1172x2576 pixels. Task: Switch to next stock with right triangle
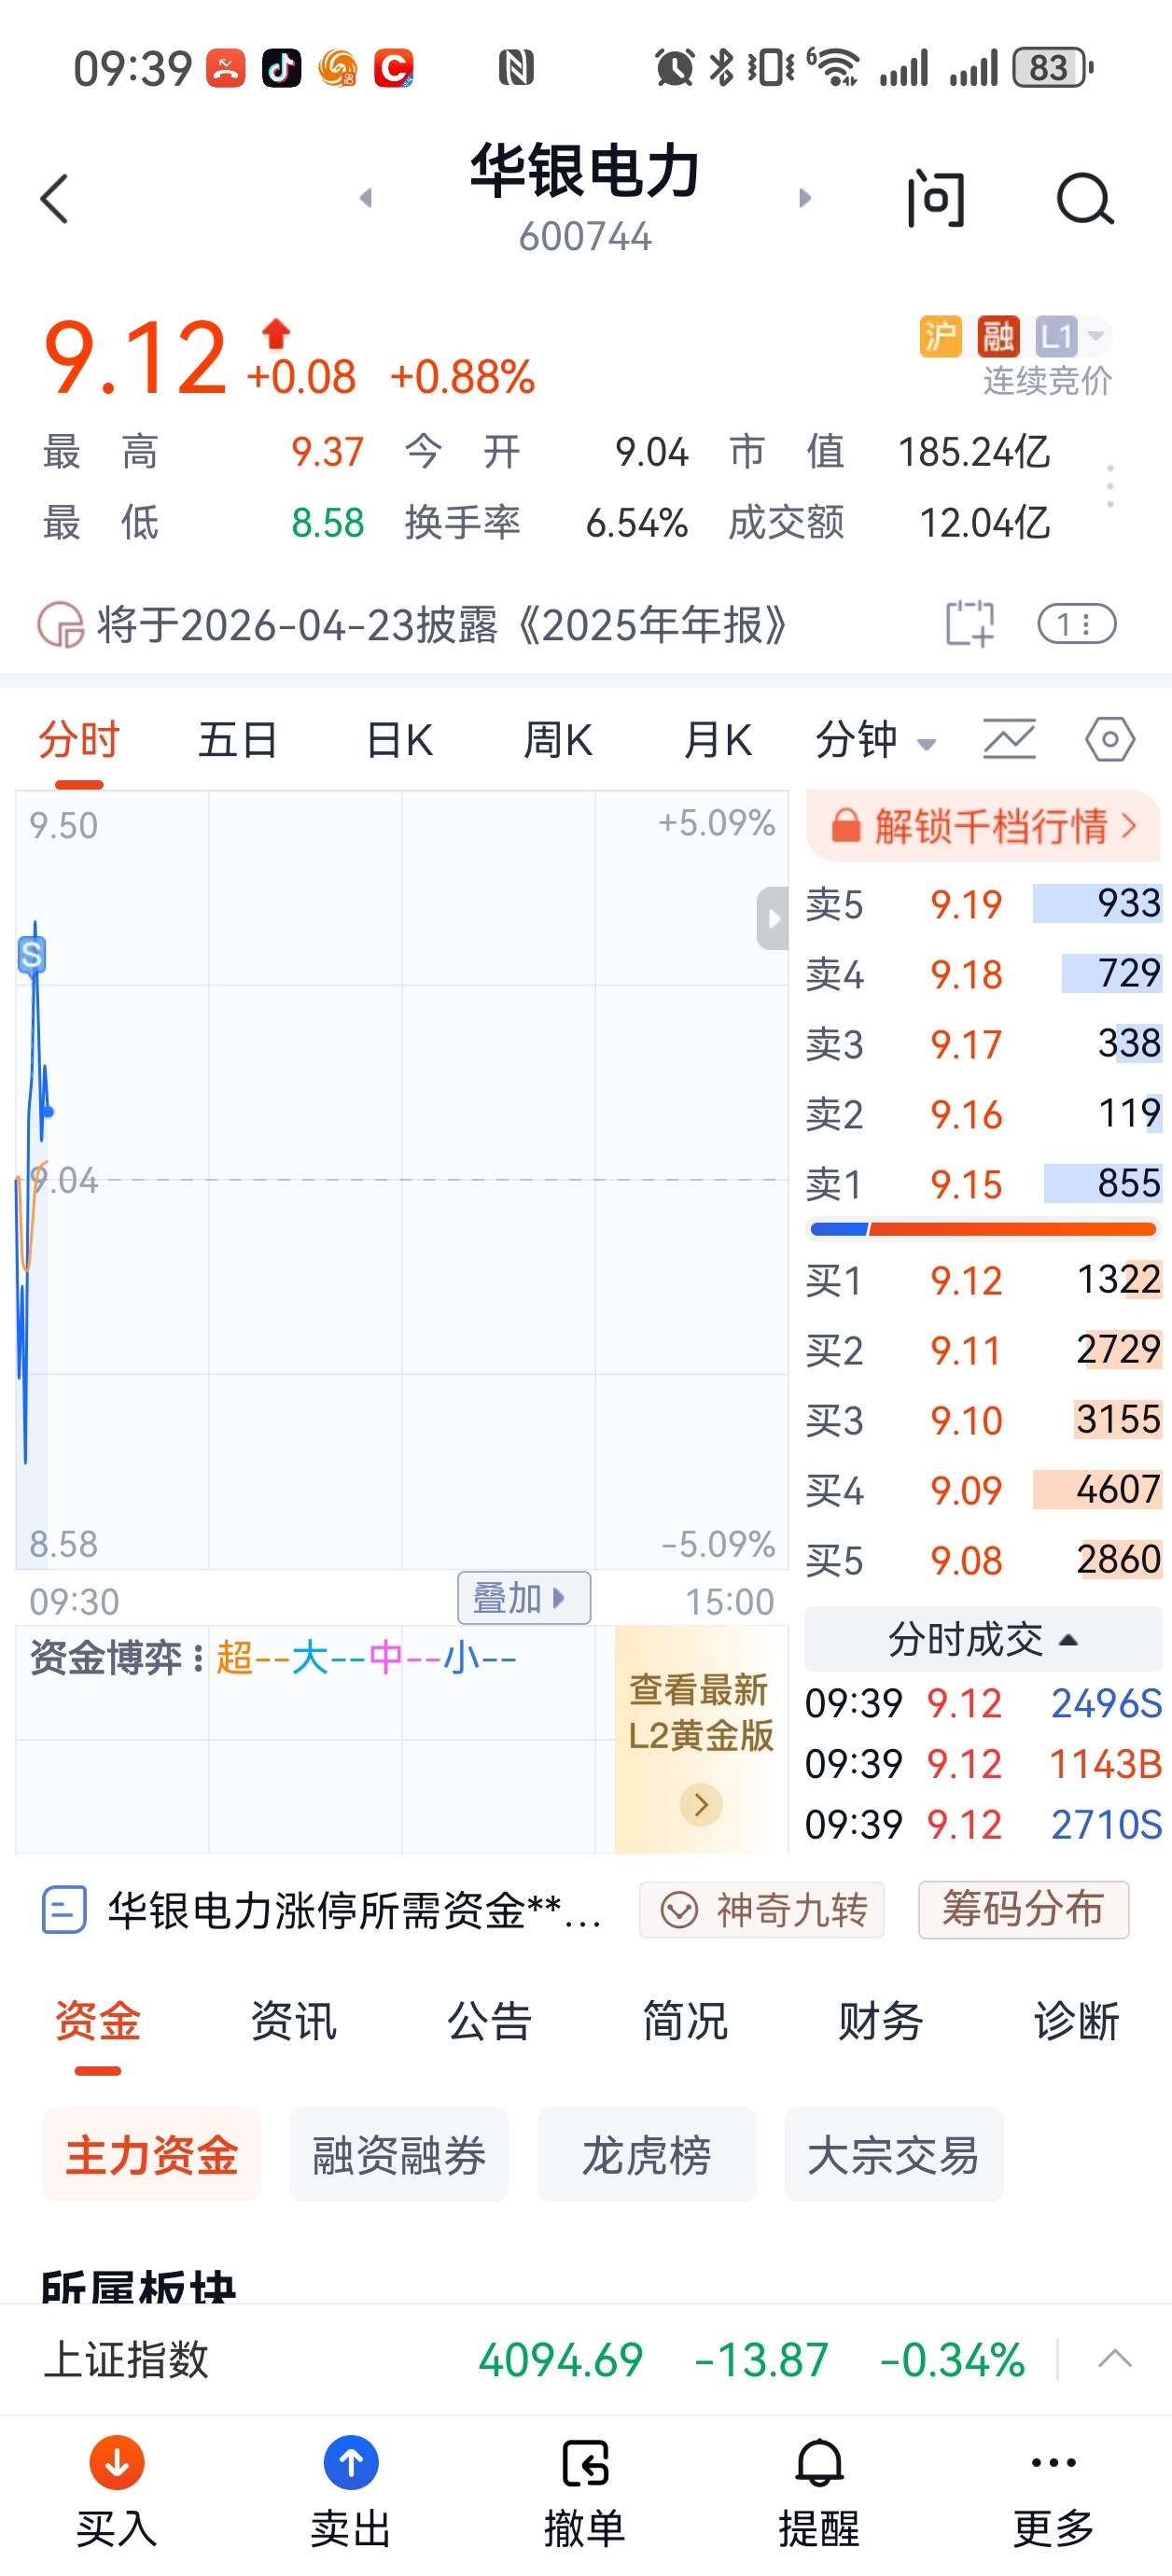(x=804, y=198)
